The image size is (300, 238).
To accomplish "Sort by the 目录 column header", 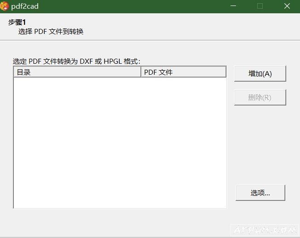I will (77, 72).
